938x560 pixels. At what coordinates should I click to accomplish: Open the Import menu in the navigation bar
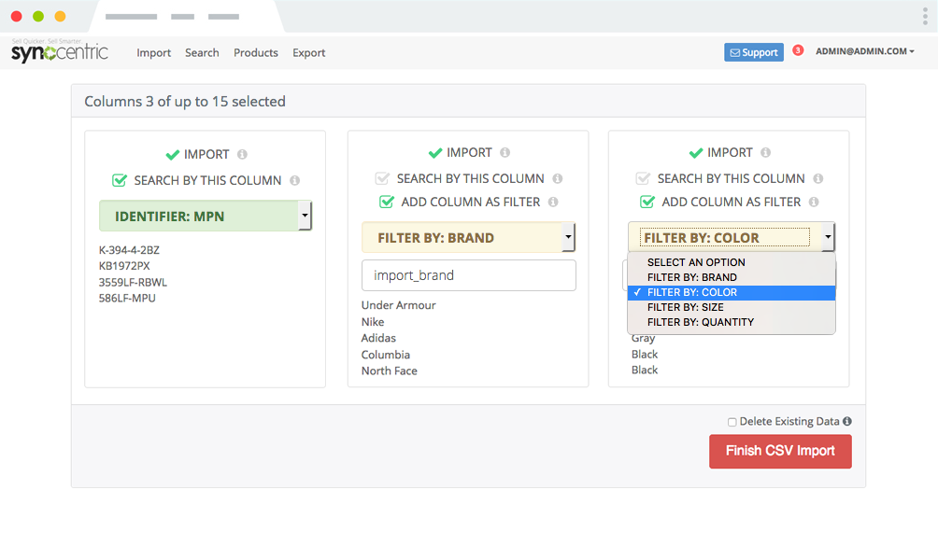pos(153,53)
